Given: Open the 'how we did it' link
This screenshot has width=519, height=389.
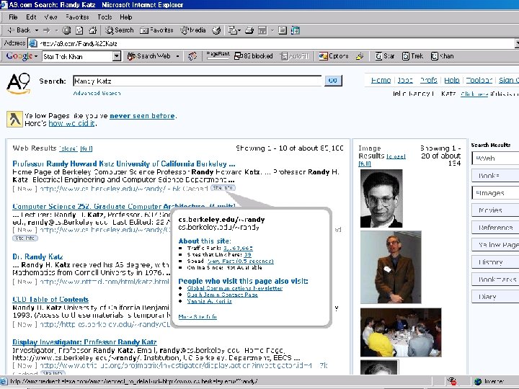Looking at the screenshot, I should click(x=71, y=123).
